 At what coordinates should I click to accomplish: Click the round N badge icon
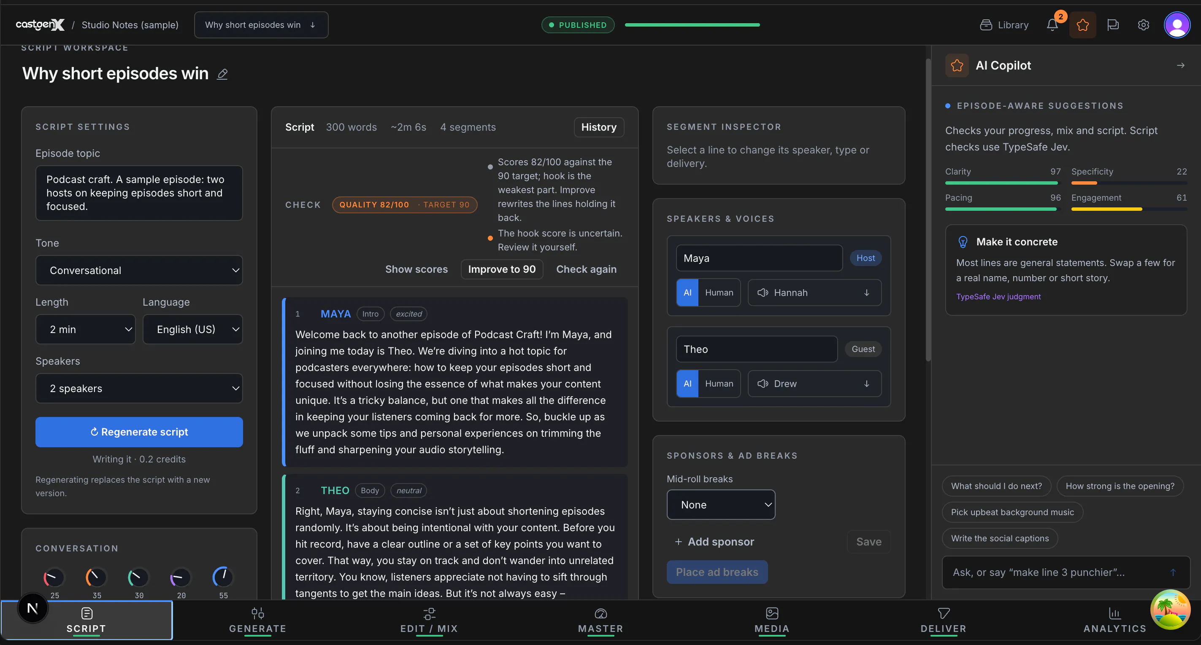pyautogui.click(x=32, y=608)
